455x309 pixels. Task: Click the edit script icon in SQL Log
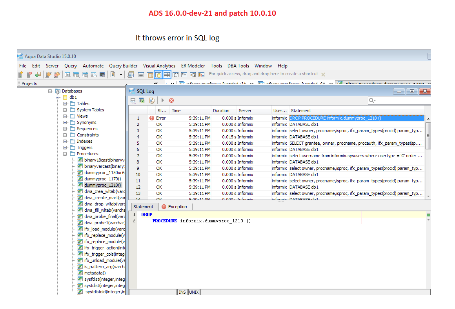(x=152, y=100)
